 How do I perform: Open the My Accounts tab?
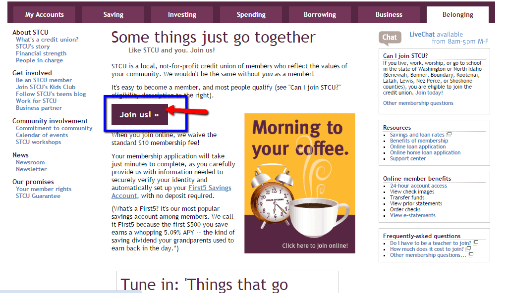tap(44, 14)
